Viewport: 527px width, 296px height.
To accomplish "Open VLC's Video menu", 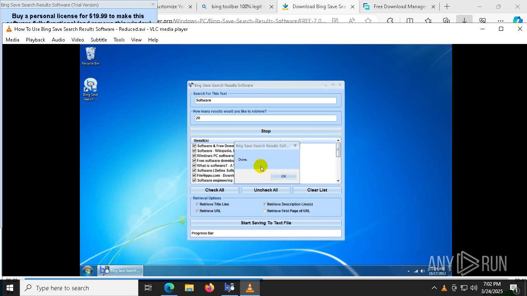I will tap(77, 40).
